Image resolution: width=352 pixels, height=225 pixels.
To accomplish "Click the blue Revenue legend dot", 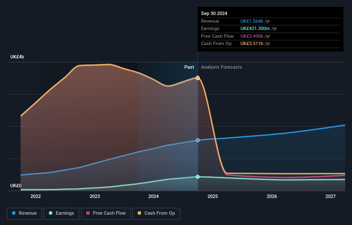I will (x=14, y=213).
